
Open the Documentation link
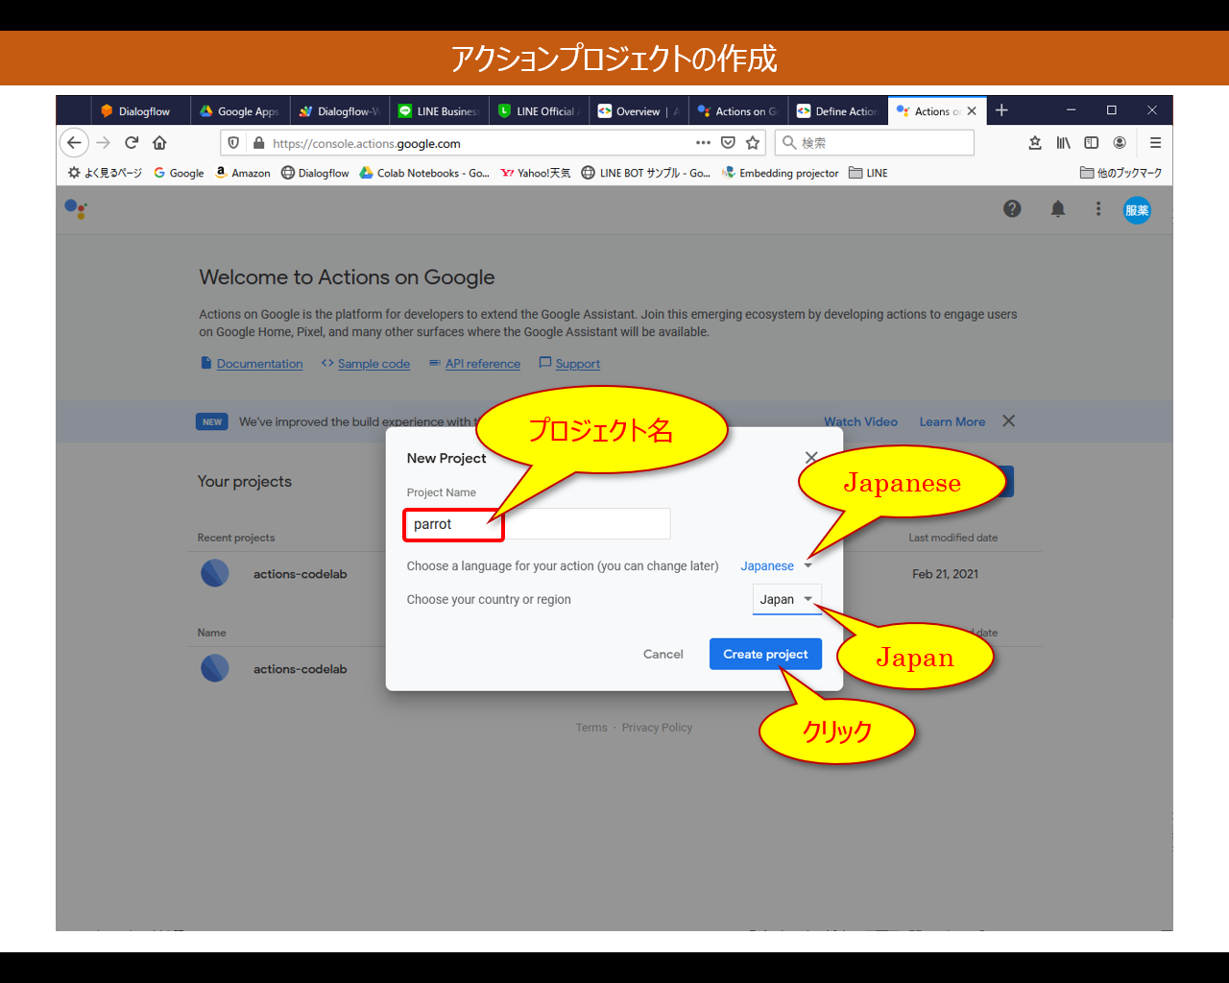coord(259,364)
